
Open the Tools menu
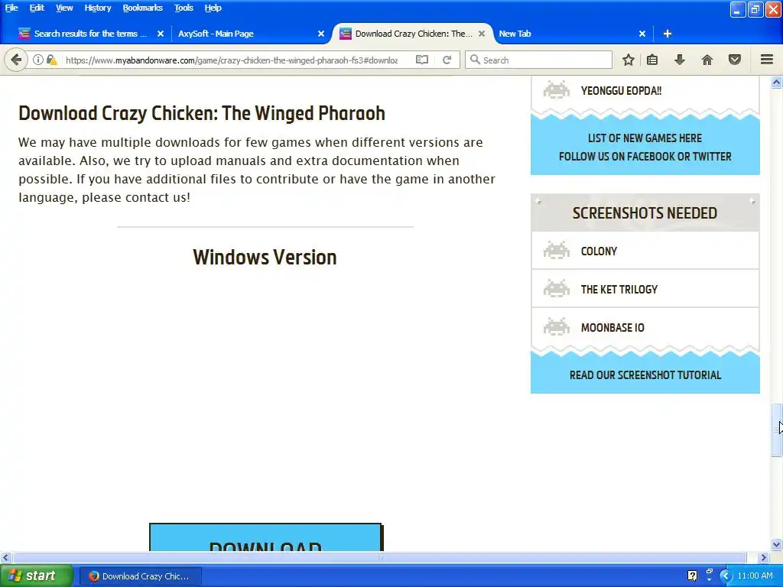tap(184, 8)
